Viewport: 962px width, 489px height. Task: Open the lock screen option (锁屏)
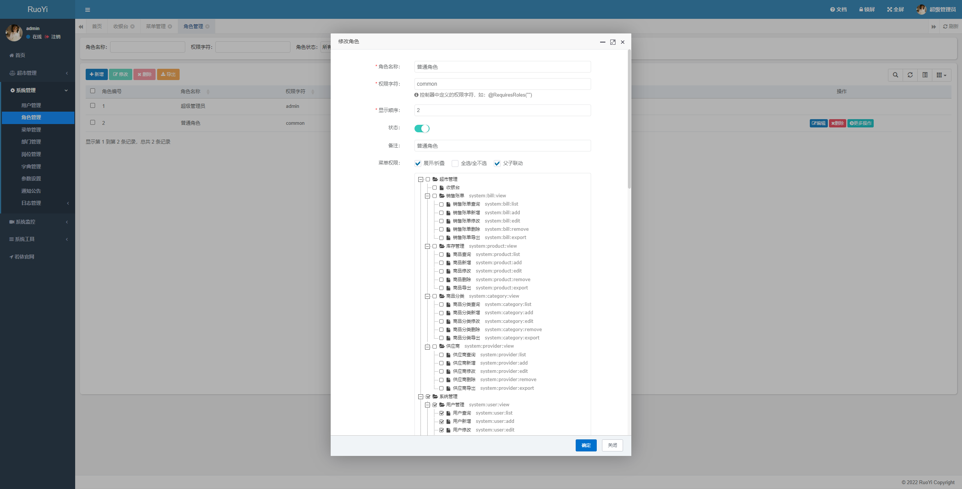pos(867,9)
